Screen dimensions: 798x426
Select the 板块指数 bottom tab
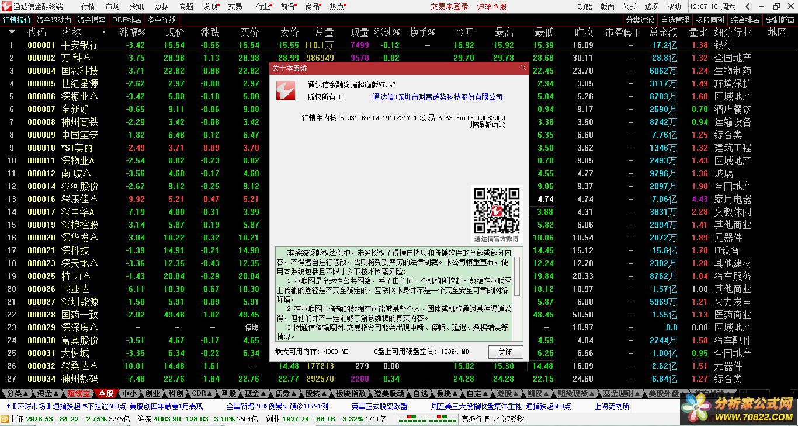[x=351, y=393]
